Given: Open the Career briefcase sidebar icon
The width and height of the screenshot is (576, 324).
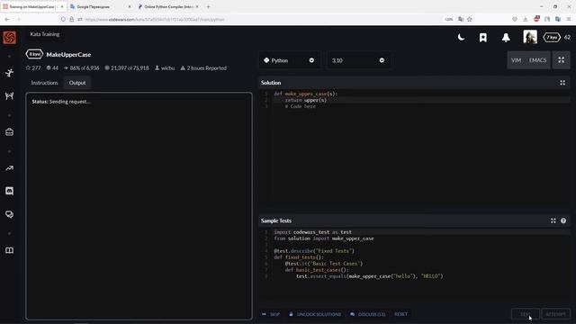Looking at the screenshot, I should click(10, 132).
